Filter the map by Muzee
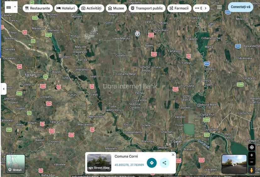Screen dimensions: 260x177 point(116,8)
